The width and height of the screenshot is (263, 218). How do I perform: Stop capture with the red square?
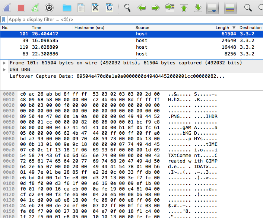(21, 8)
